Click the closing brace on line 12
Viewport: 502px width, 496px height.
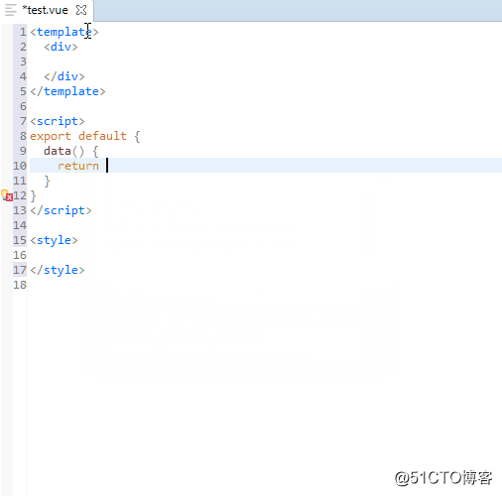[x=33, y=196]
